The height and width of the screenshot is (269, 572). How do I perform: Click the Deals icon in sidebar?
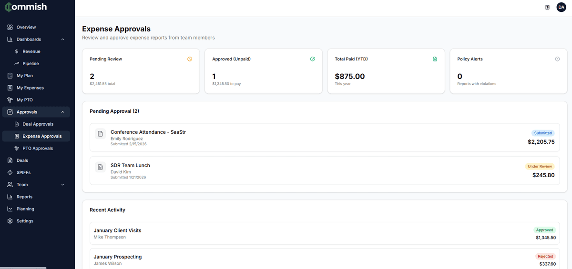point(10,160)
